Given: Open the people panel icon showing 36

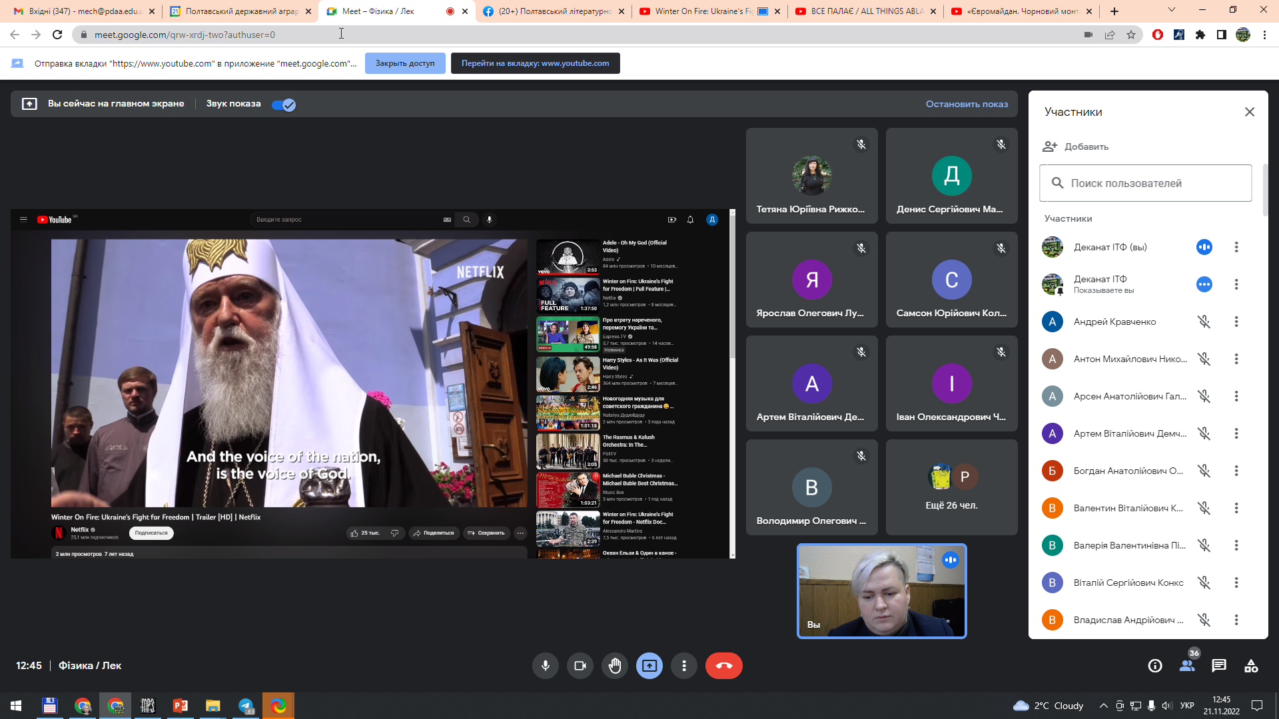Looking at the screenshot, I should [1187, 666].
